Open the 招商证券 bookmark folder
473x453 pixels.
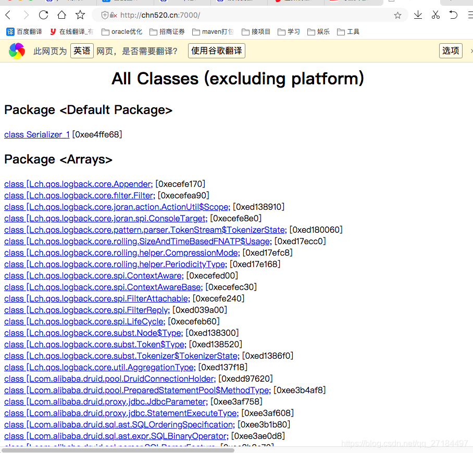(167, 32)
